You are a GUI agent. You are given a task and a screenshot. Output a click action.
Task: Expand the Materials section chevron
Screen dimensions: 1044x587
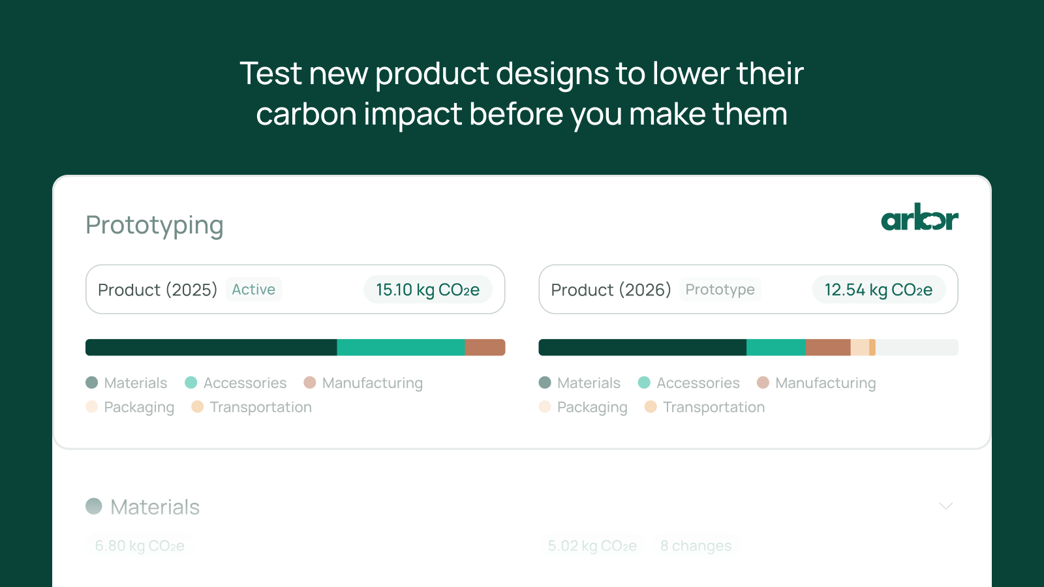point(945,506)
